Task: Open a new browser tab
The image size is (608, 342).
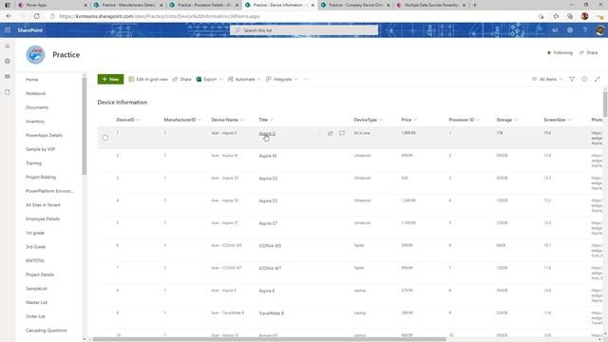Action: 475,5
